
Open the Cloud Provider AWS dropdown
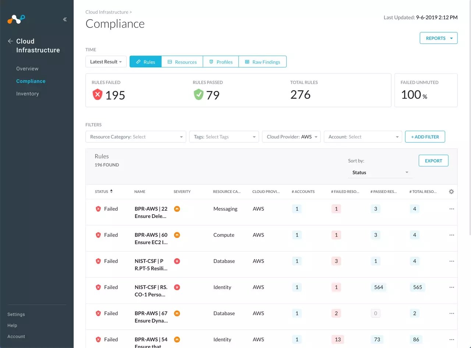click(291, 137)
